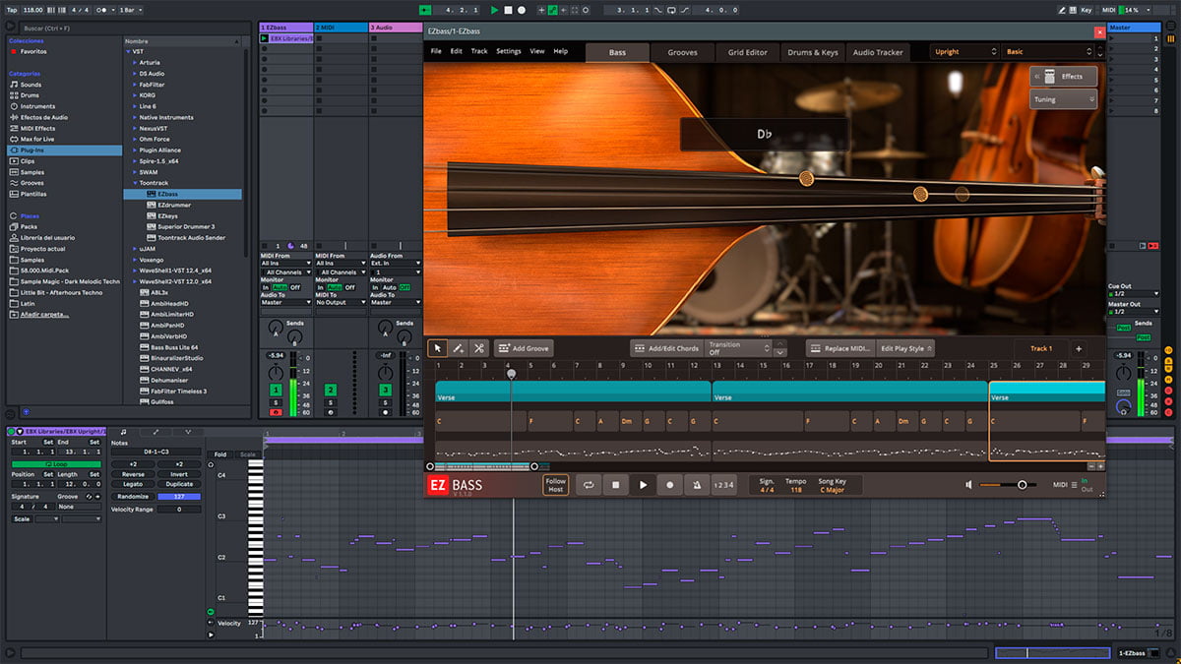This screenshot has width=1181, height=664.
Task: Launch the EBX Libraries clip play triangle
Action: coord(264,38)
